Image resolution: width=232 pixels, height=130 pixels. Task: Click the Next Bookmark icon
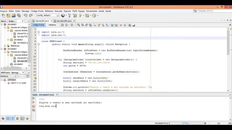coord(103,25)
